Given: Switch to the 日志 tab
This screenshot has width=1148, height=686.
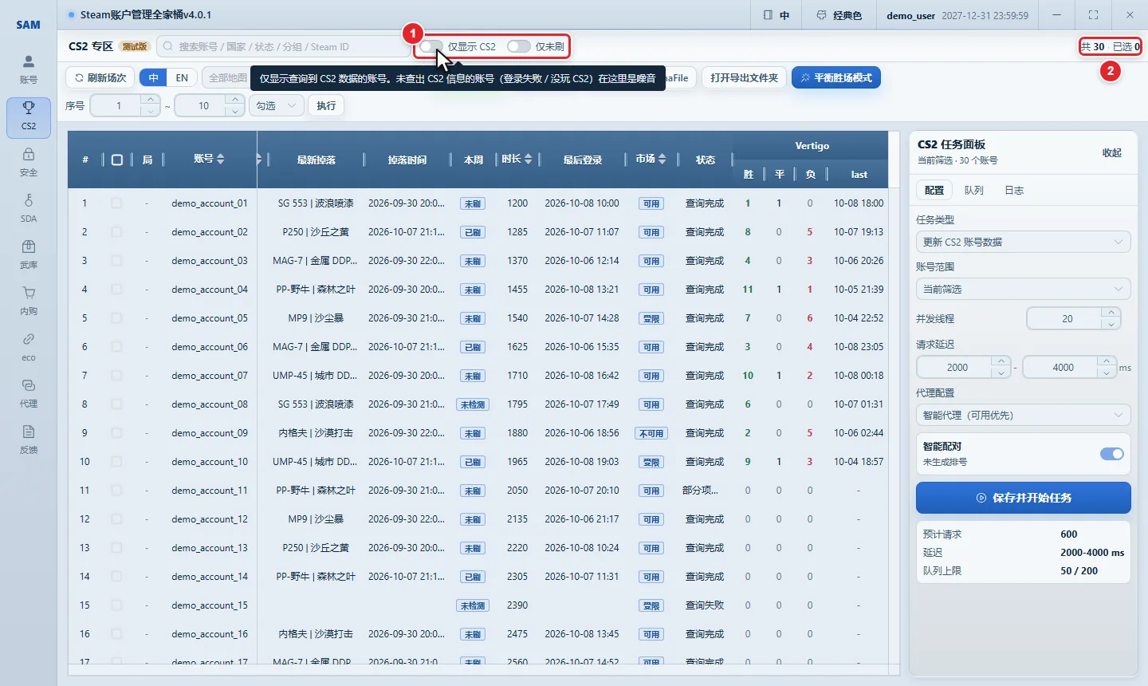Looking at the screenshot, I should coord(1014,190).
